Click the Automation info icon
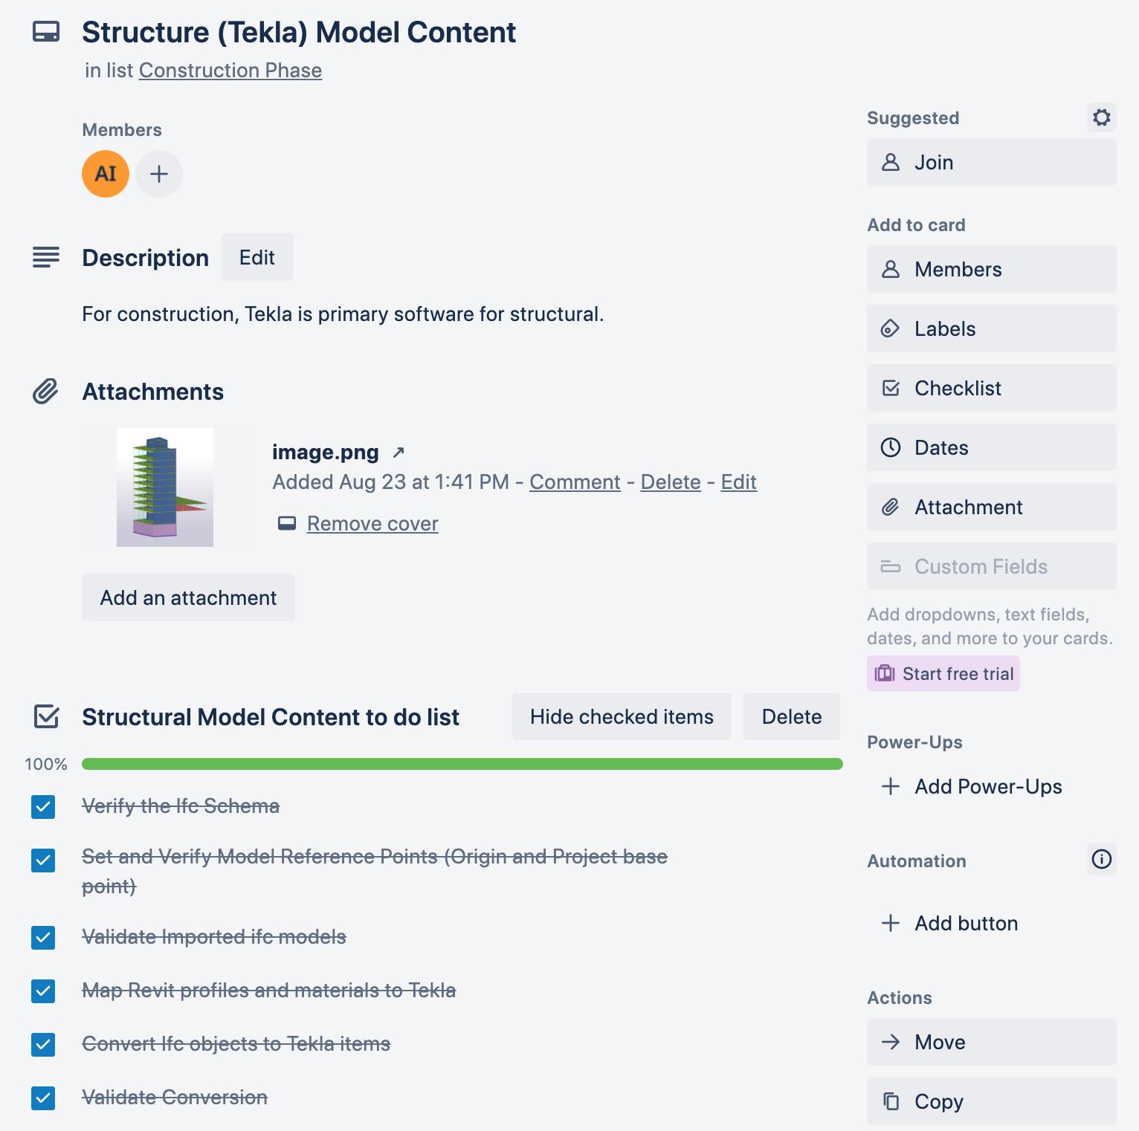 (x=1101, y=860)
